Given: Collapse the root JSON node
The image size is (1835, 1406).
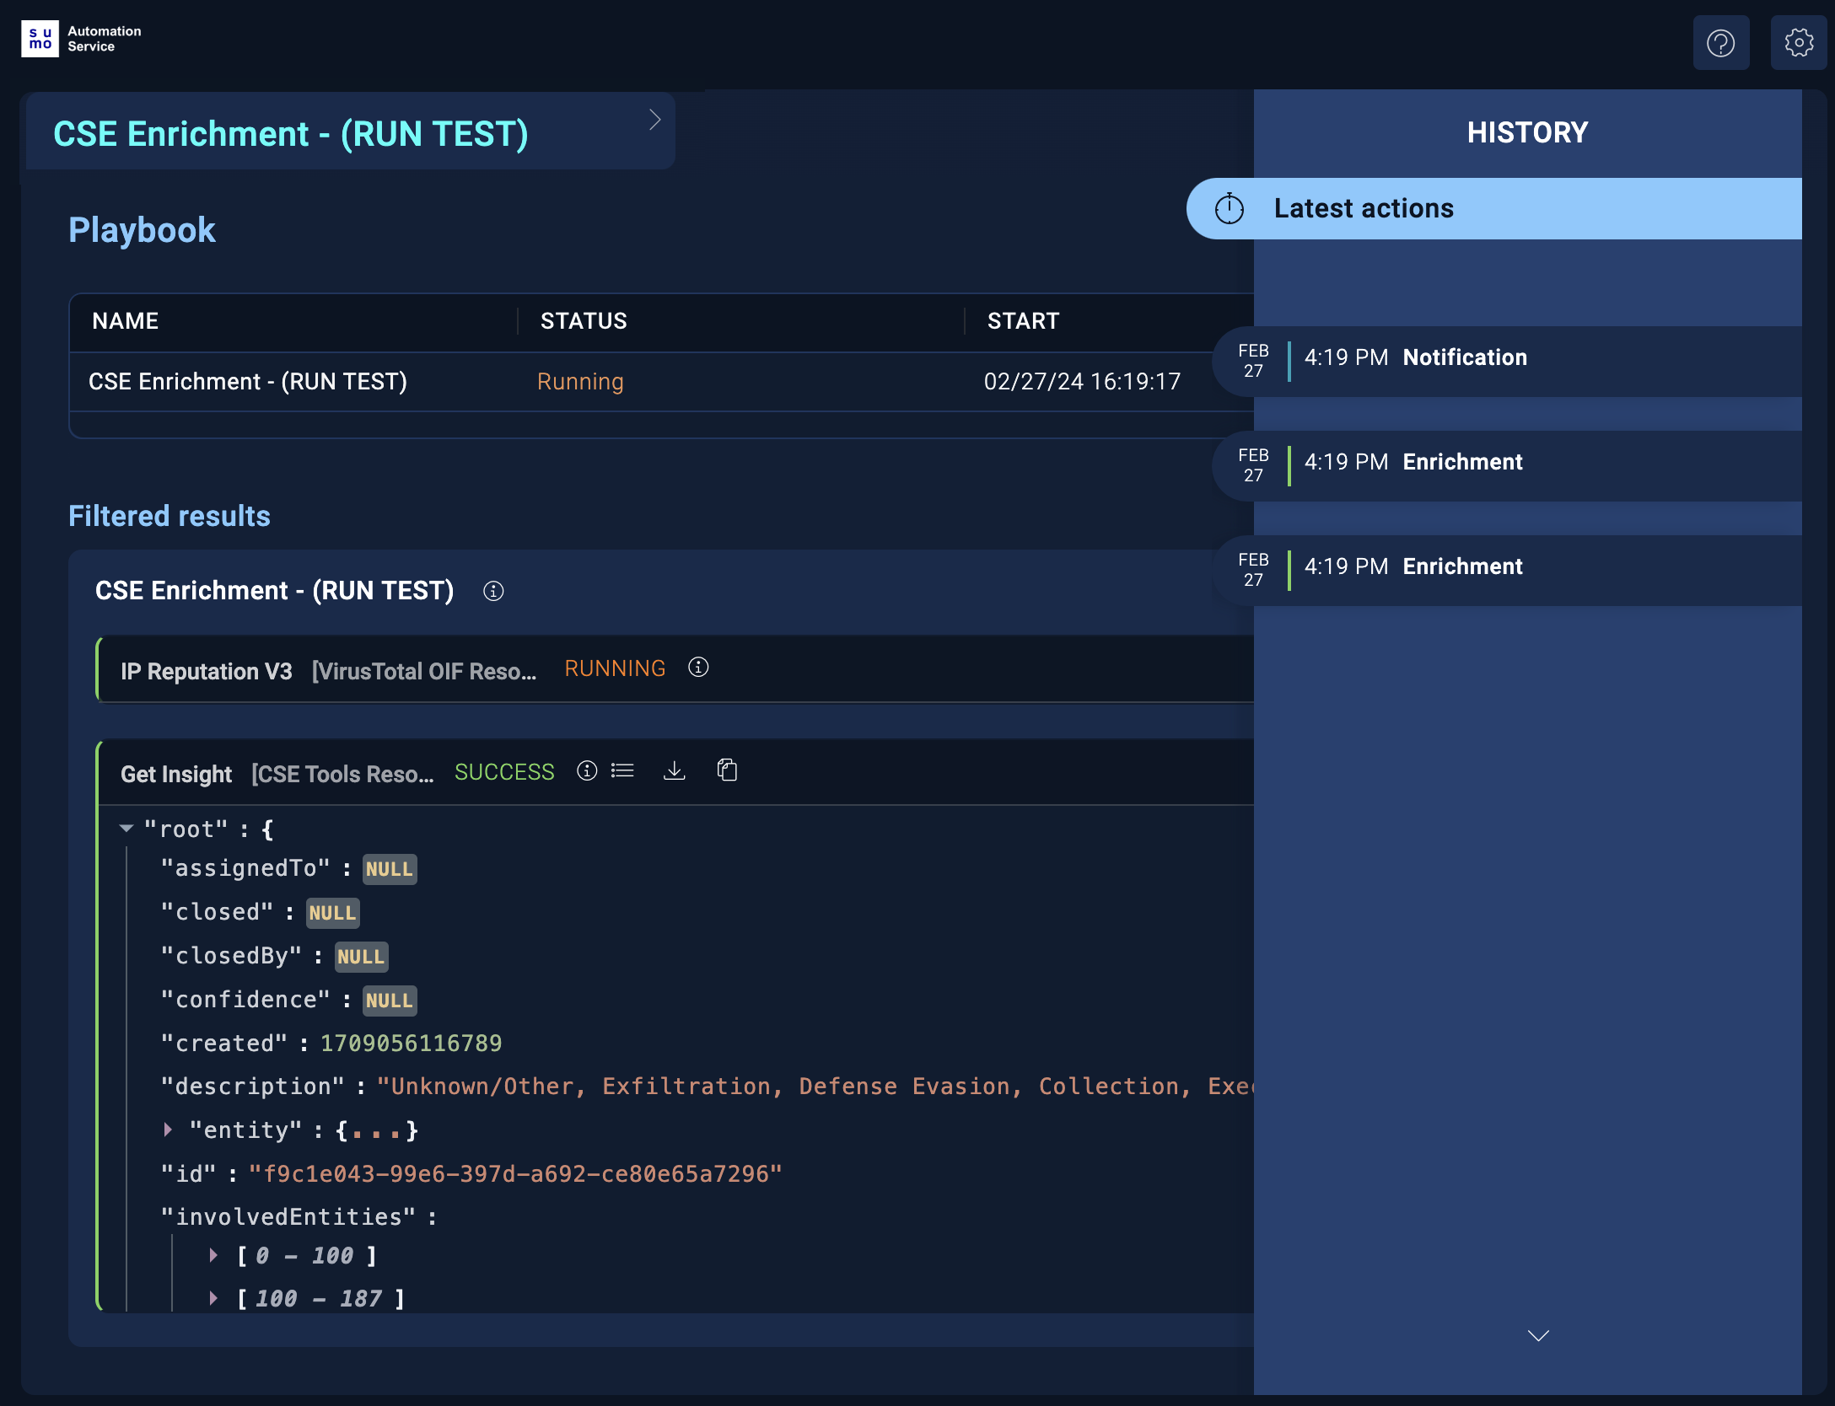Looking at the screenshot, I should [x=126, y=829].
